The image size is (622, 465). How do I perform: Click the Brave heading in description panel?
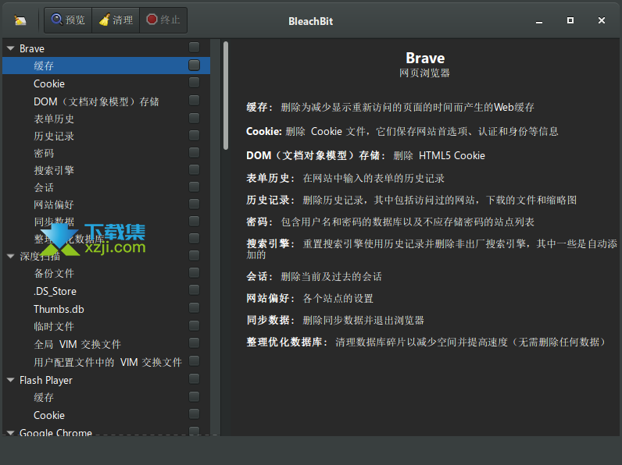(x=425, y=59)
